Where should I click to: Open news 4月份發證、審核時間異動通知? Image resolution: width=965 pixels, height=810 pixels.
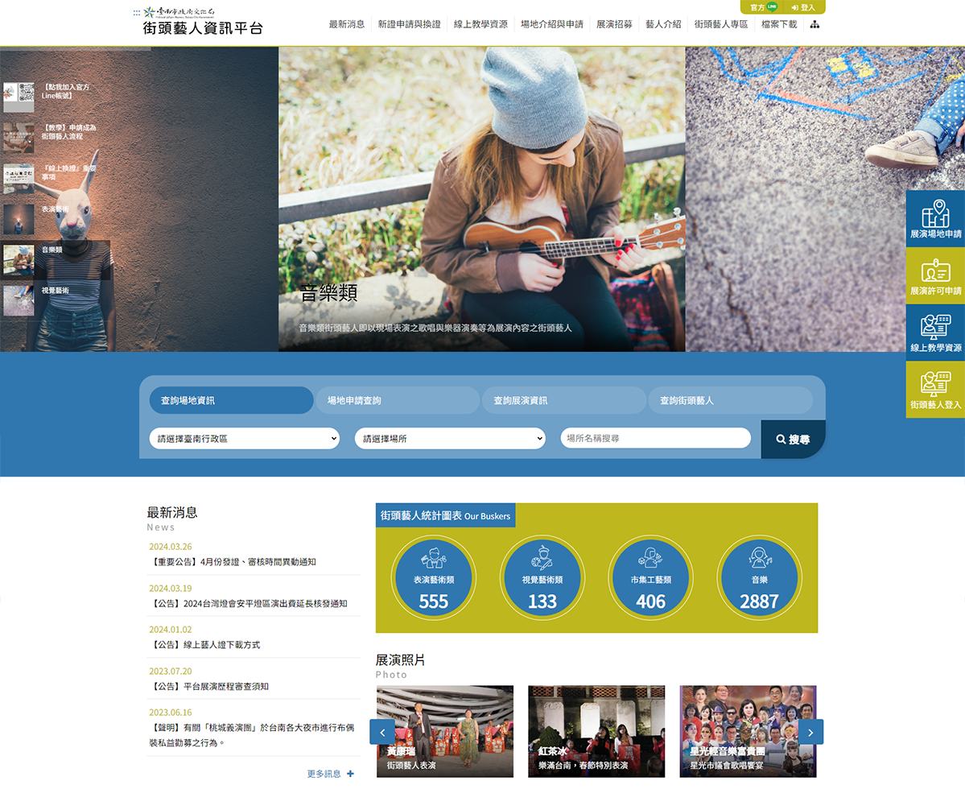[x=233, y=562]
